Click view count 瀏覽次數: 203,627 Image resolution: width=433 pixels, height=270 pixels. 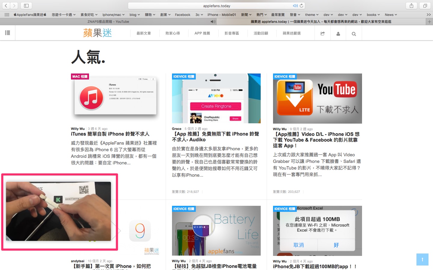(x=286, y=192)
